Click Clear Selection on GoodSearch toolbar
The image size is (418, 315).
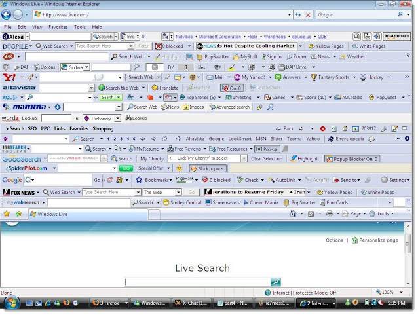(x=267, y=159)
